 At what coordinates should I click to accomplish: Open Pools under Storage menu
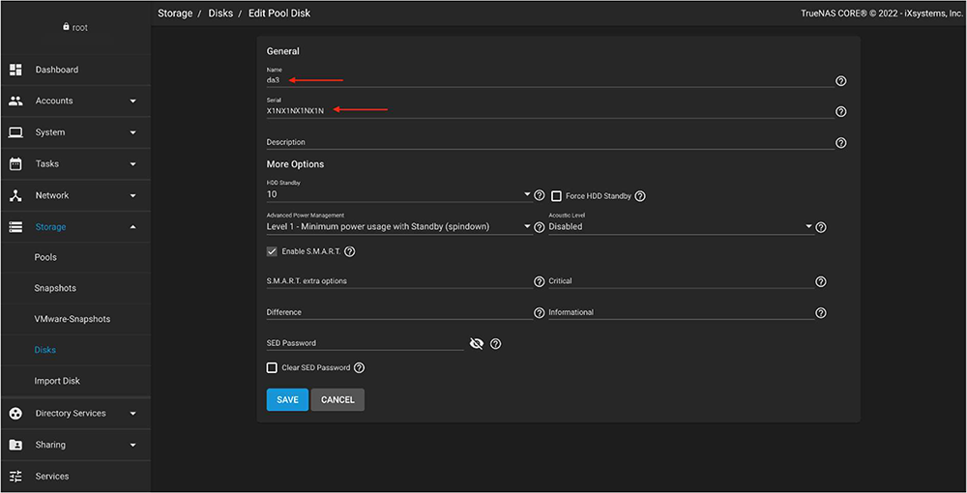pyautogui.click(x=45, y=258)
